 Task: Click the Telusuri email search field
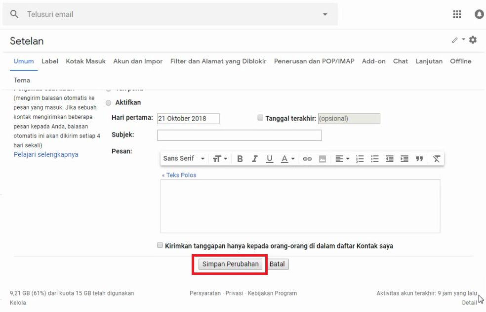[170, 14]
